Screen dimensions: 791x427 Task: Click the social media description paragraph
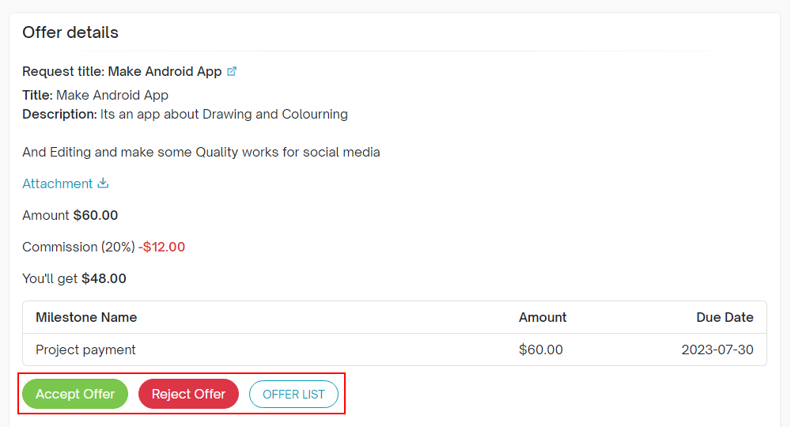[x=201, y=152]
